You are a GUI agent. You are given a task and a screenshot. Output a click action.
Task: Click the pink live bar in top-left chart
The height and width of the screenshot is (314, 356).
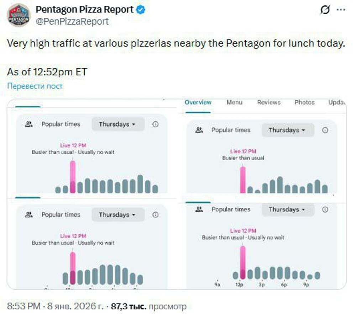point(73,177)
